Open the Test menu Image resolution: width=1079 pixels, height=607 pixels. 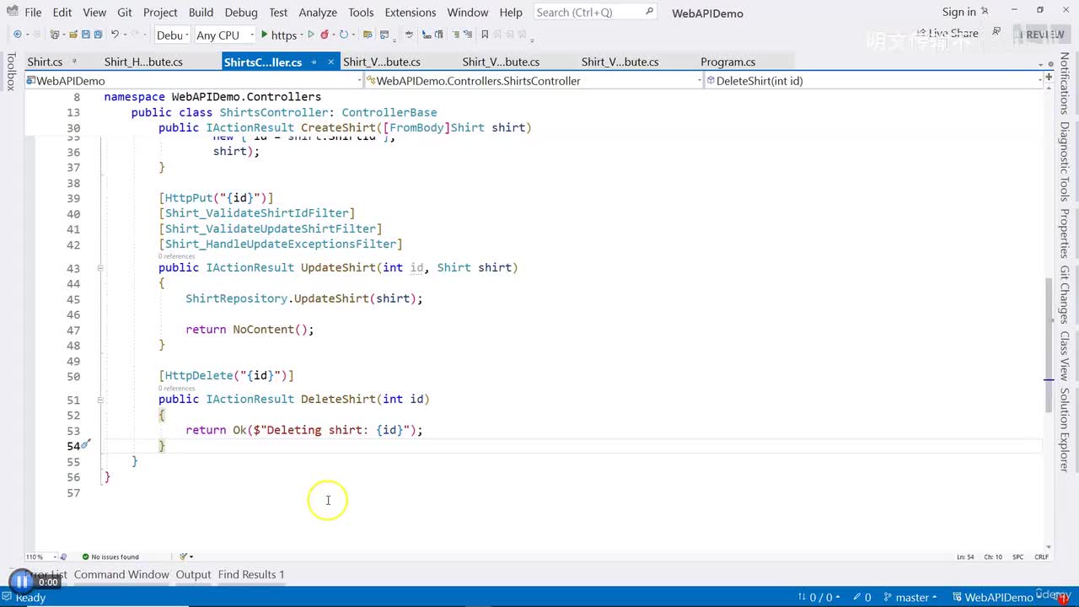click(278, 12)
